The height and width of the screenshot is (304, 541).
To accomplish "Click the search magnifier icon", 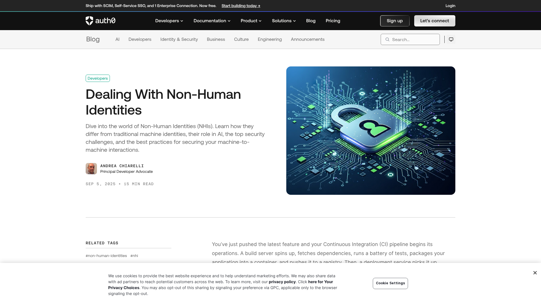I will point(387,39).
